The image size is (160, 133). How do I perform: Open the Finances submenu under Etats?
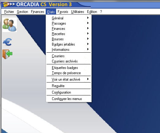[x=69, y=29]
